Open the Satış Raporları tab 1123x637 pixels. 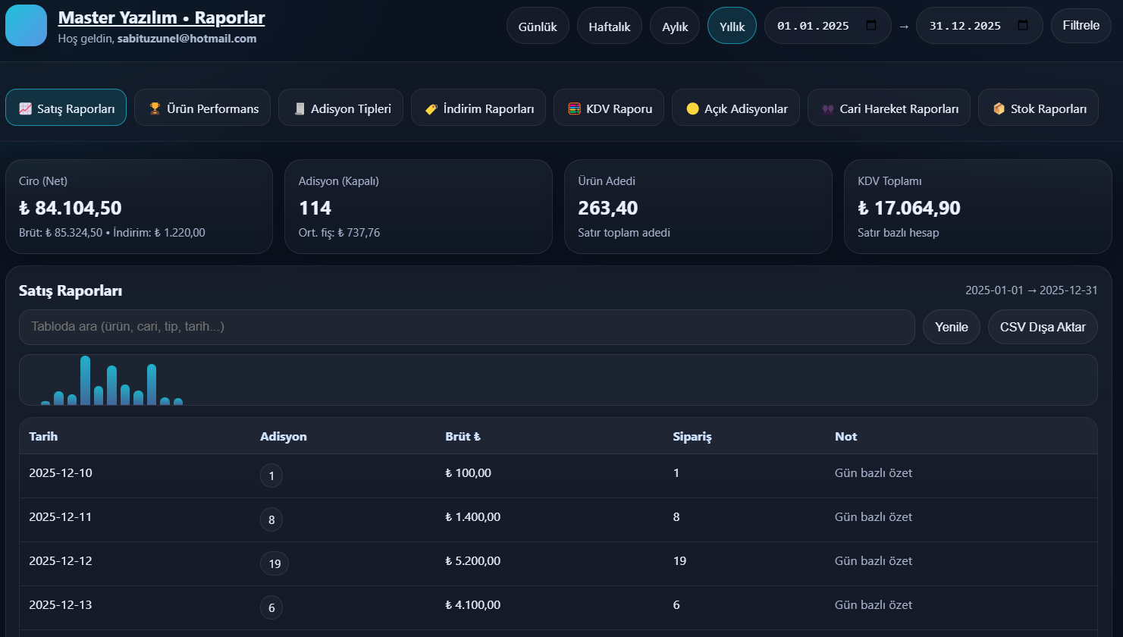pyautogui.click(x=66, y=108)
